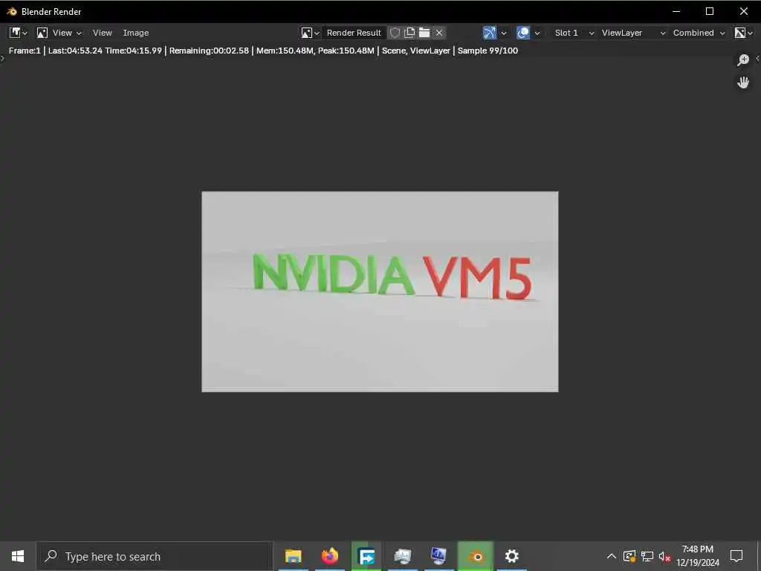The height and width of the screenshot is (571, 761).
Task: Click the Mem:150.48M status text
Action: pyautogui.click(x=285, y=51)
